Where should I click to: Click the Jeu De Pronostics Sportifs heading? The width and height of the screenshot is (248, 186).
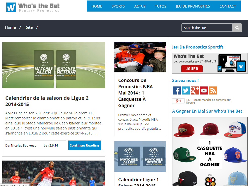[198, 47]
